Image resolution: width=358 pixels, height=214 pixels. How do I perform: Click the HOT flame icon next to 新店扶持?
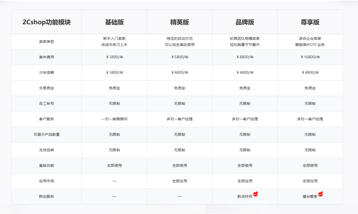255,194
